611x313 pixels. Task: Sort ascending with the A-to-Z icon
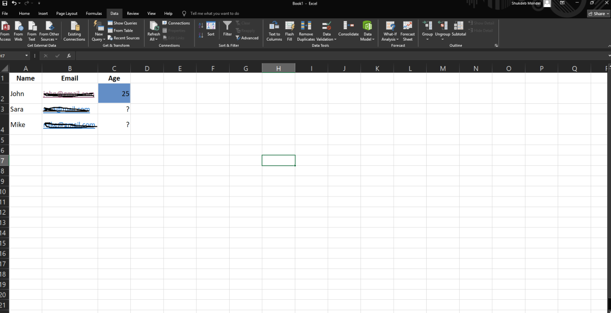pyautogui.click(x=201, y=25)
